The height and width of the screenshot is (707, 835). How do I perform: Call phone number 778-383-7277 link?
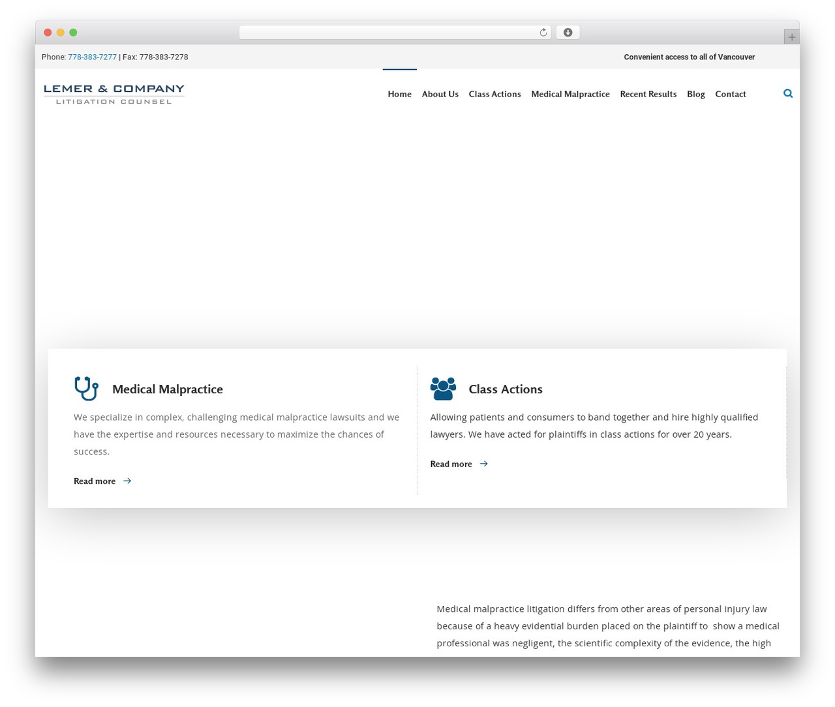pos(92,57)
